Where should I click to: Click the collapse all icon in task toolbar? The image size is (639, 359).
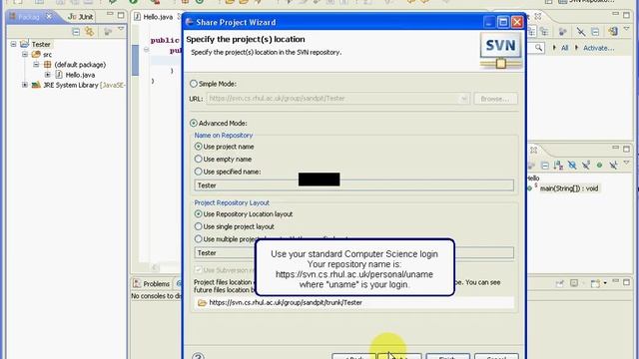595,32
